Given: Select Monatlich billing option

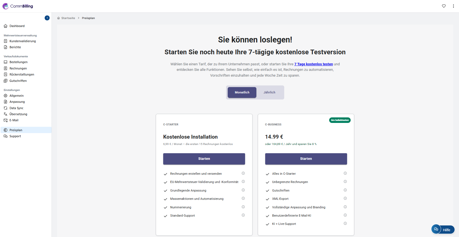Looking at the screenshot, I should 242,92.
